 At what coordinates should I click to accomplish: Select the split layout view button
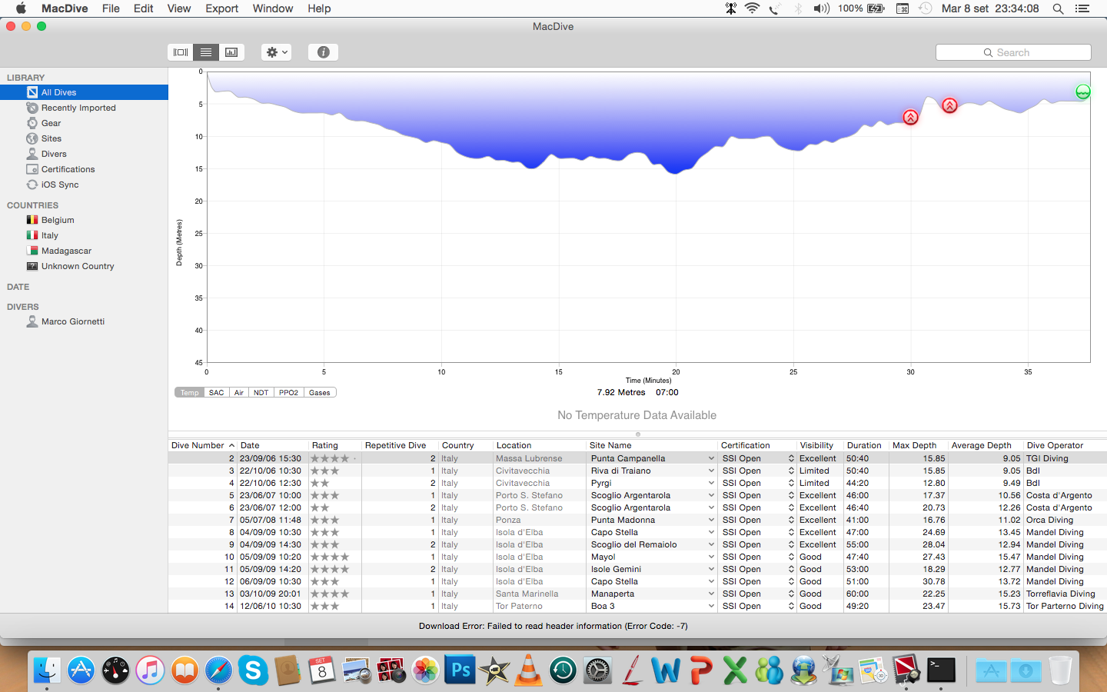point(181,52)
